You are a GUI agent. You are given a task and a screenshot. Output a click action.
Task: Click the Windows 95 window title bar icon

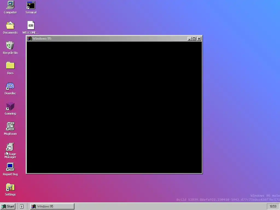pyautogui.click(x=30, y=39)
